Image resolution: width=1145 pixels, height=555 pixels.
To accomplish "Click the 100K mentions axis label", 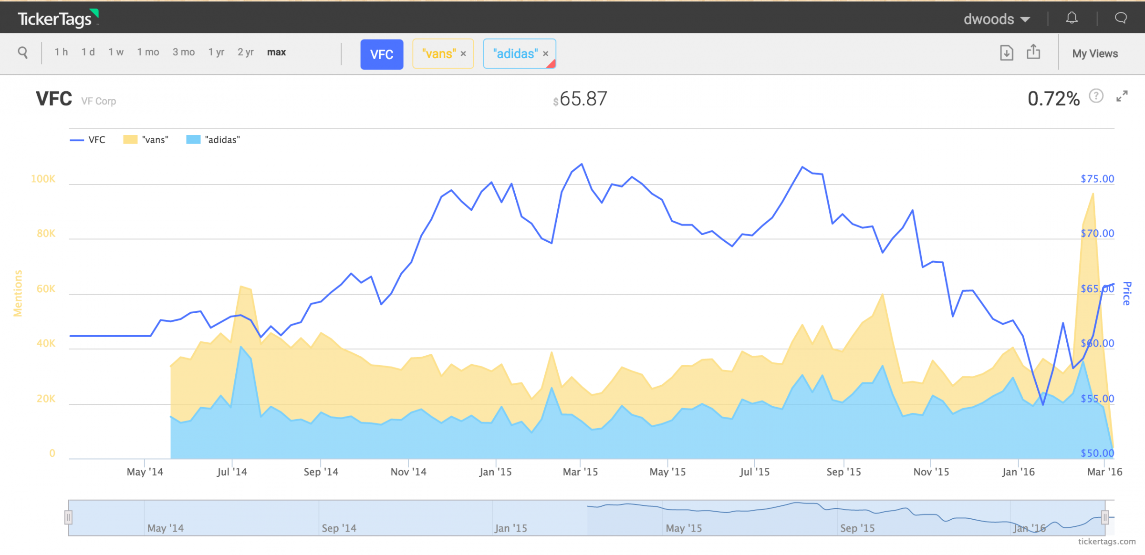I will tap(43, 179).
